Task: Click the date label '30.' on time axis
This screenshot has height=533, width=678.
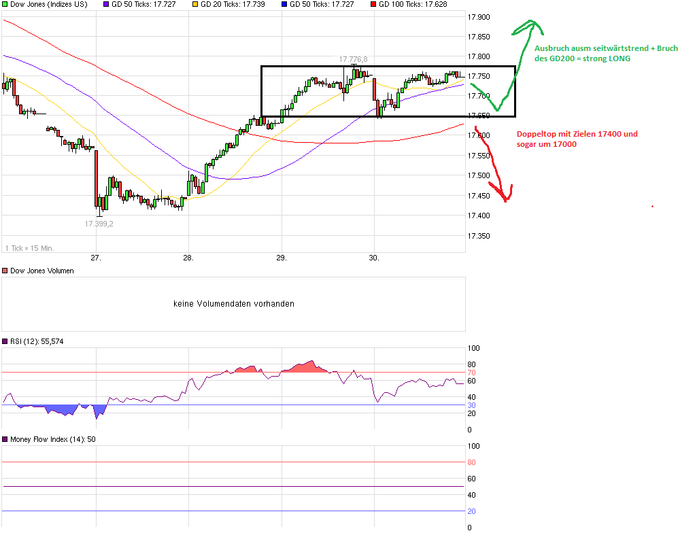Action: coord(374,258)
